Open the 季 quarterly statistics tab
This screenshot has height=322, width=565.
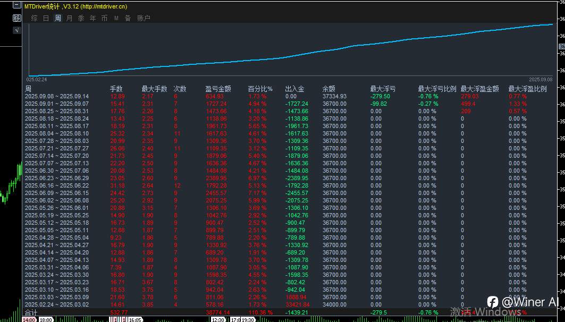(x=81, y=18)
